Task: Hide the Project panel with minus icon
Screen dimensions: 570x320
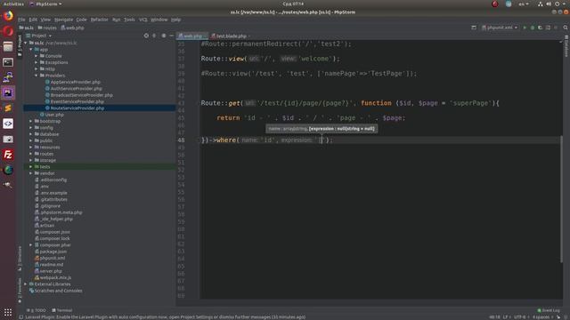Action: (x=172, y=36)
